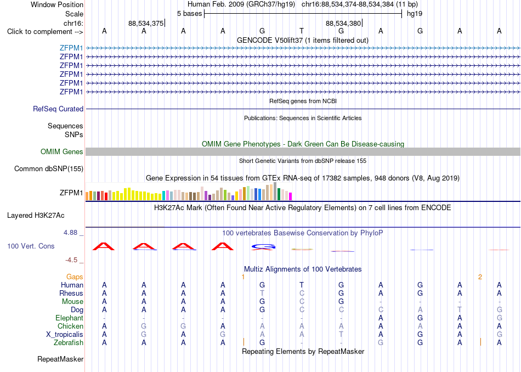The width and height of the screenshot is (521, 372).
Task: Open the RefSeq Curated track label
Action: 58,109
